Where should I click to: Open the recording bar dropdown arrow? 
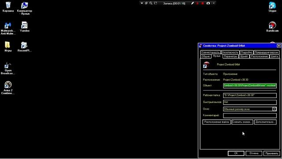[x=142, y=3]
